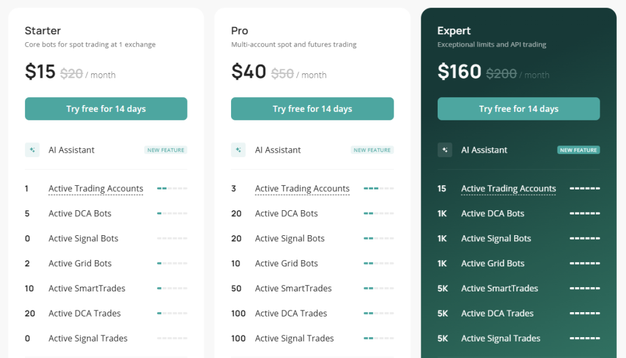
Task: Click the Starter plan's Active Grid Bots limit bar
Action: click(172, 263)
